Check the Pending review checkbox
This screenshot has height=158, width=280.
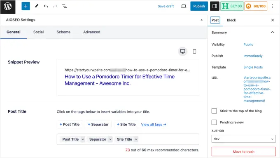(214, 123)
